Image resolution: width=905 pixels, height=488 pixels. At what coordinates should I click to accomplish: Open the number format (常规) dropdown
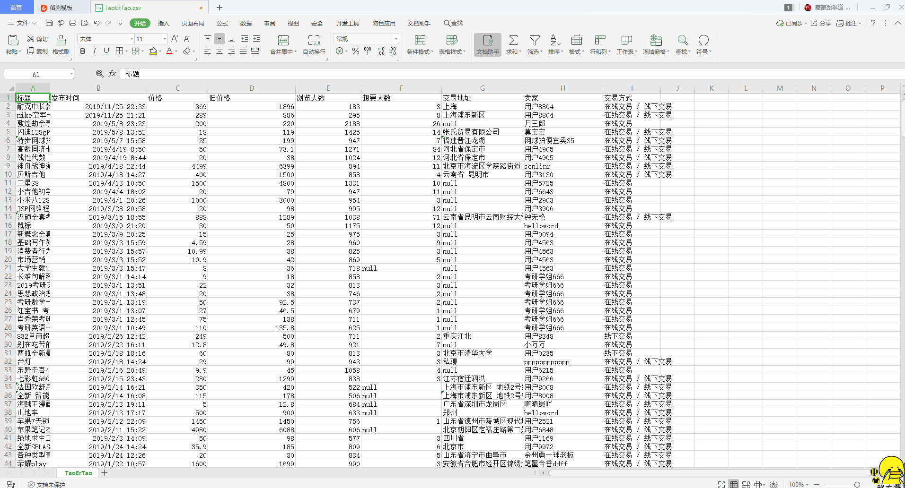click(x=396, y=39)
